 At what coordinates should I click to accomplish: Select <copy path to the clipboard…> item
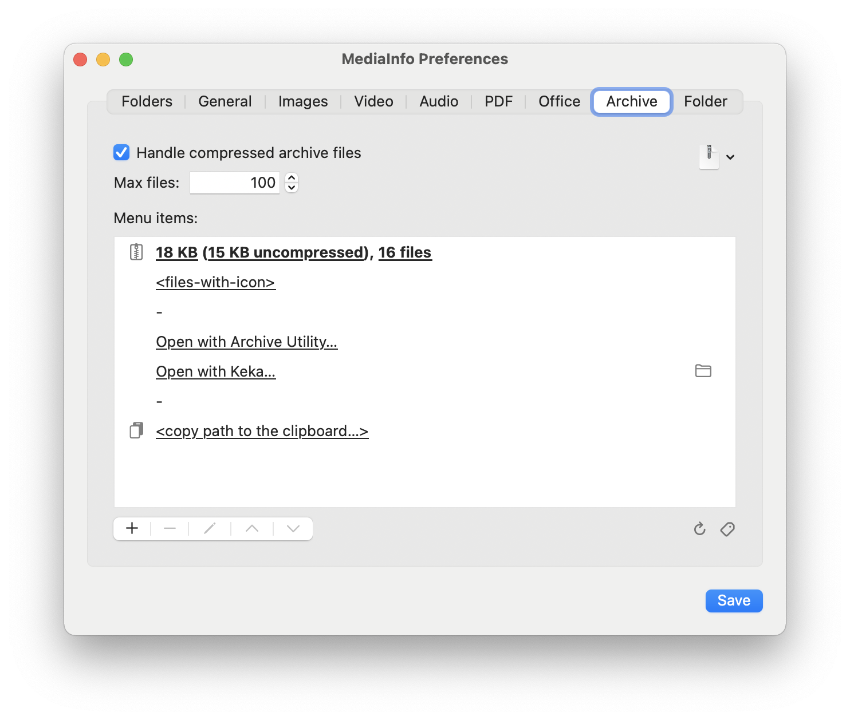coord(262,431)
